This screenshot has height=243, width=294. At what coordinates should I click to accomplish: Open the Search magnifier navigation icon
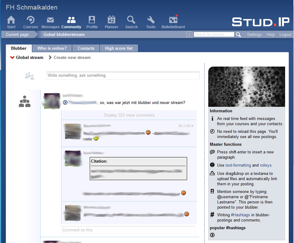[131, 20]
